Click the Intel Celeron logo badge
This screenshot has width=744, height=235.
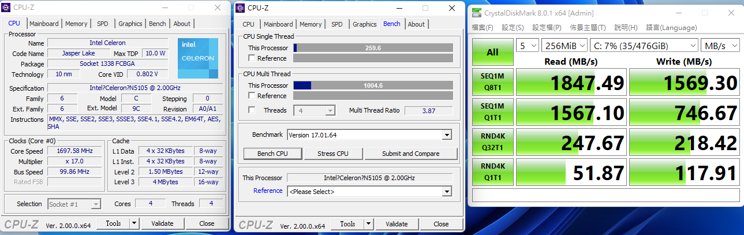pos(198,58)
